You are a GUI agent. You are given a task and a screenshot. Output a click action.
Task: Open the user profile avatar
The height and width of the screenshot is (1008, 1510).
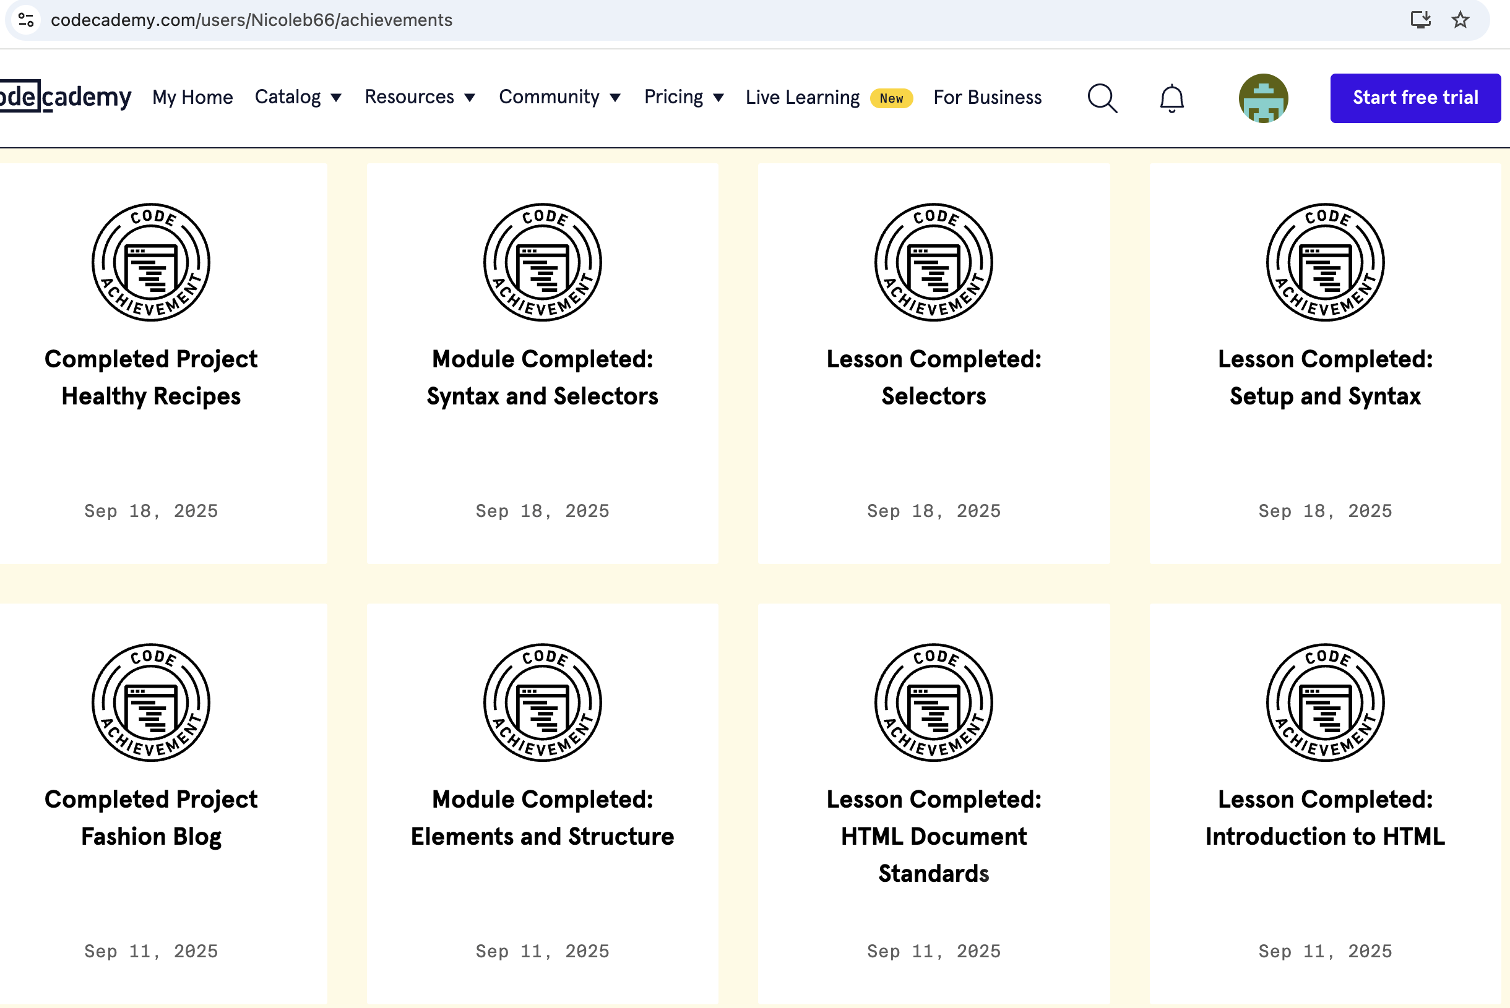1263,98
